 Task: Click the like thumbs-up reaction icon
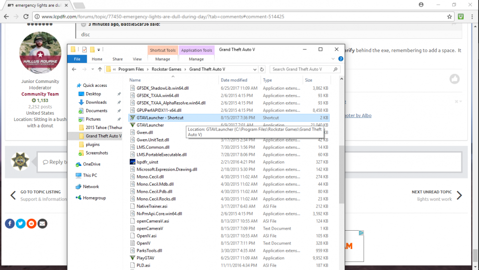(x=454, y=79)
